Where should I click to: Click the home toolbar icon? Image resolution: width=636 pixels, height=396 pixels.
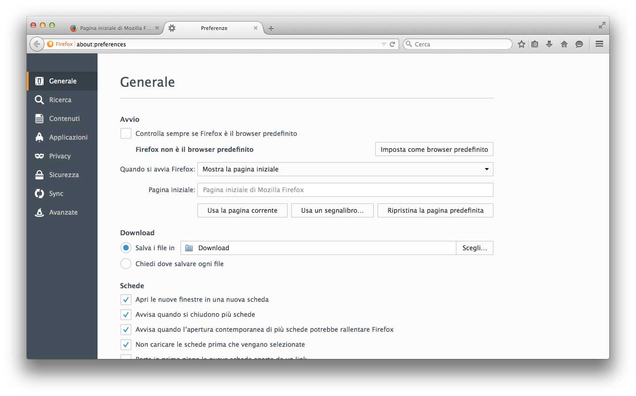564,44
